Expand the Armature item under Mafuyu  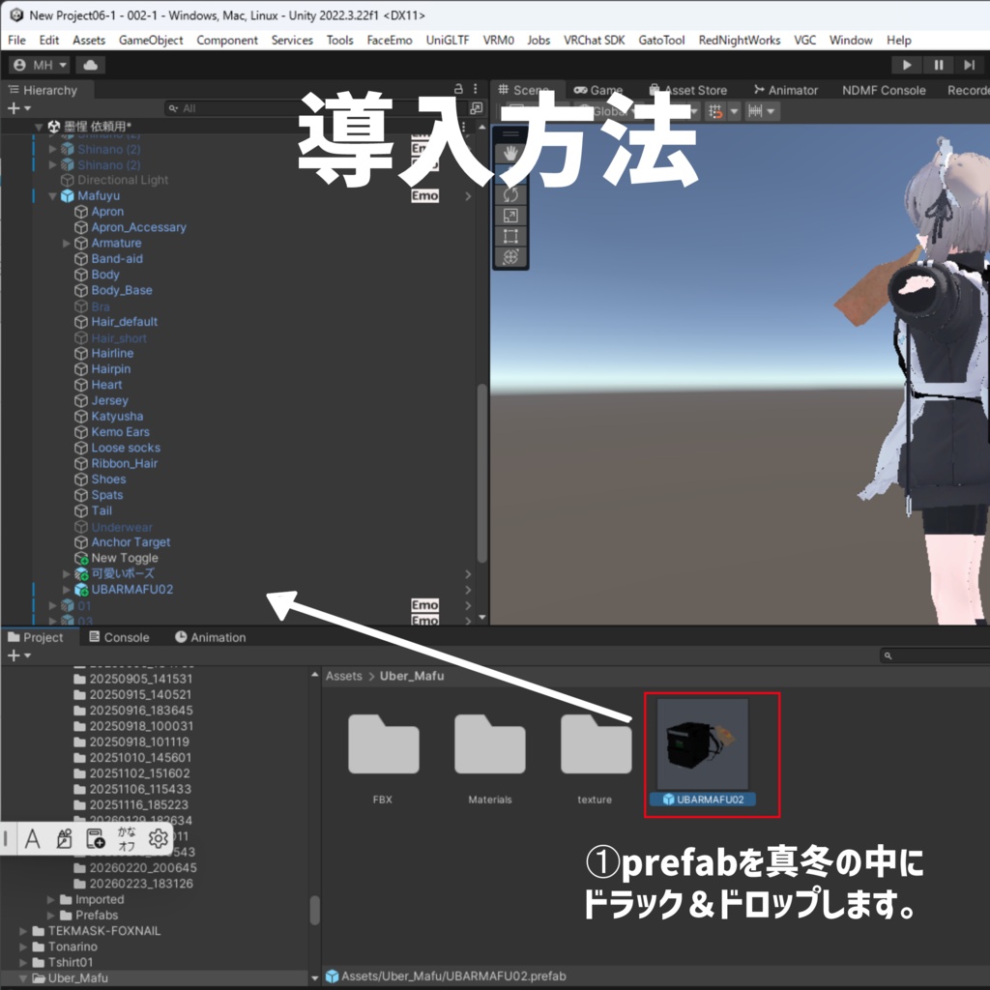[x=67, y=243]
